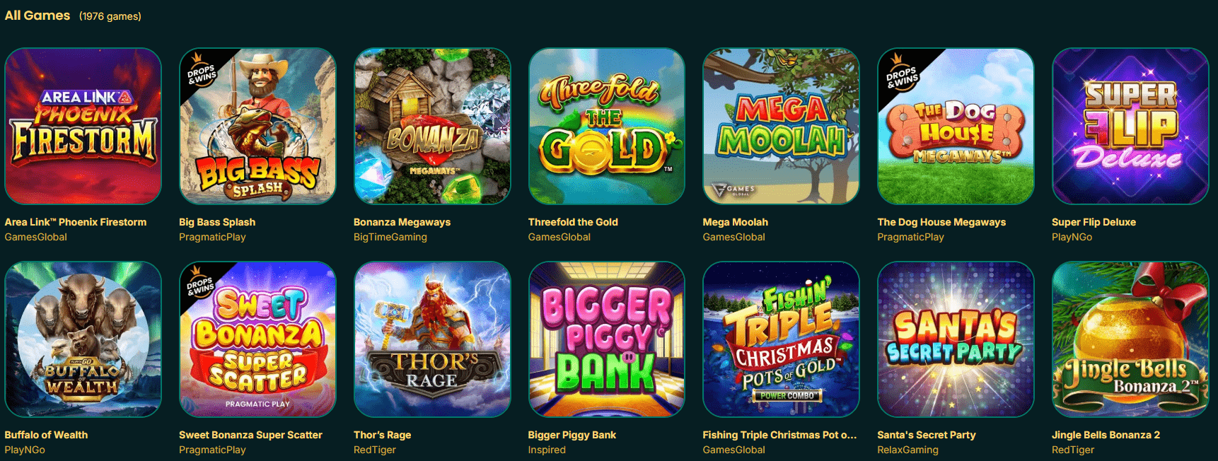Click the Thor's Rage game artwork
This screenshot has width=1218, height=461.
pyautogui.click(x=432, y=339)
